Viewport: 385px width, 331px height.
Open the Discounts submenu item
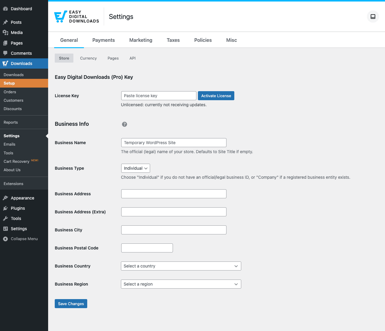[24, 109]
